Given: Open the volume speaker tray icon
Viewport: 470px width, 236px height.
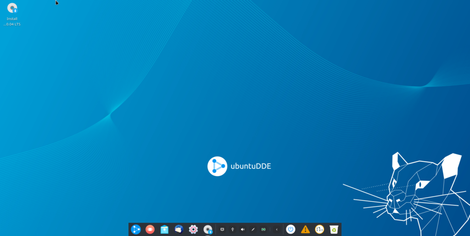Looking at the screenshot, I should tap(243, 230).
